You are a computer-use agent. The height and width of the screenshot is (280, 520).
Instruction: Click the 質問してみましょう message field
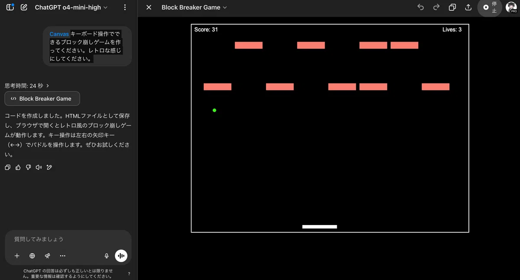click(x=68, y=239)
